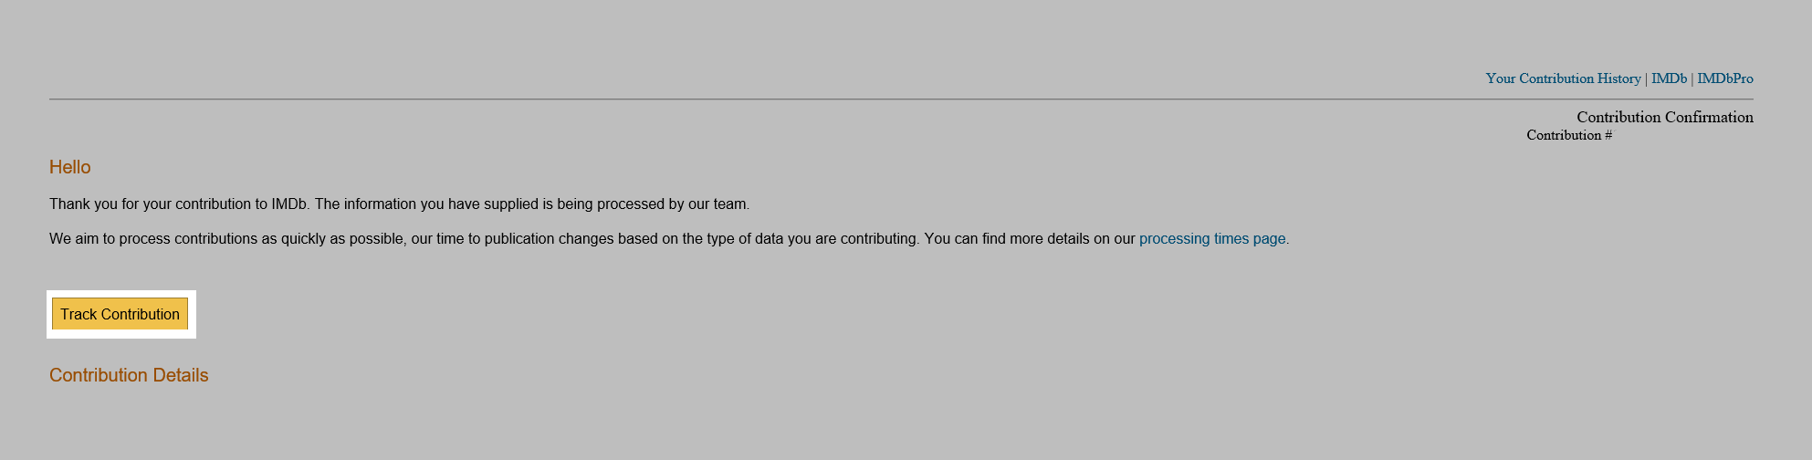Click the Track Contribution button
Screen dimensions: 1812x460
click(120, 314)
